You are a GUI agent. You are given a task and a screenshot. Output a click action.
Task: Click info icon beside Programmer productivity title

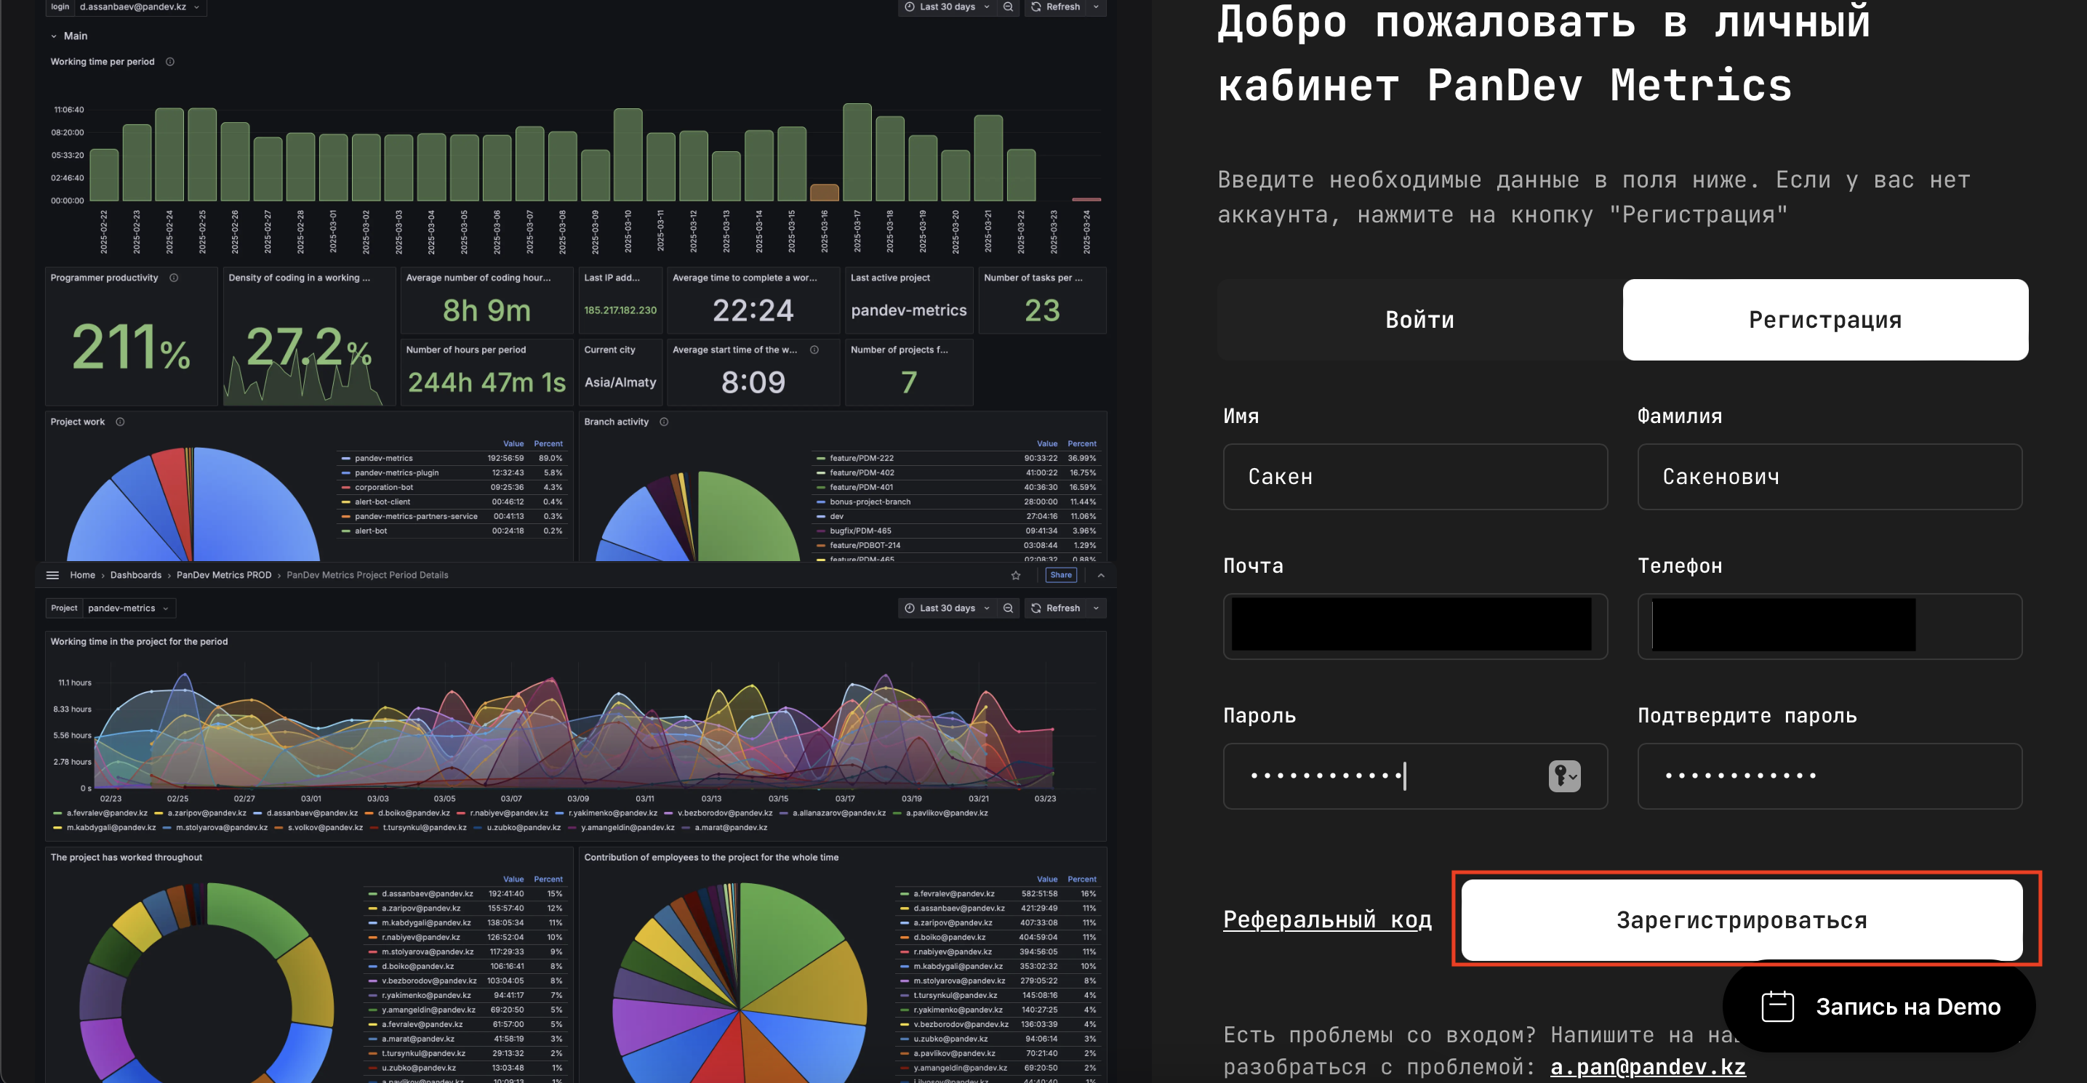[x=173, y=278]
